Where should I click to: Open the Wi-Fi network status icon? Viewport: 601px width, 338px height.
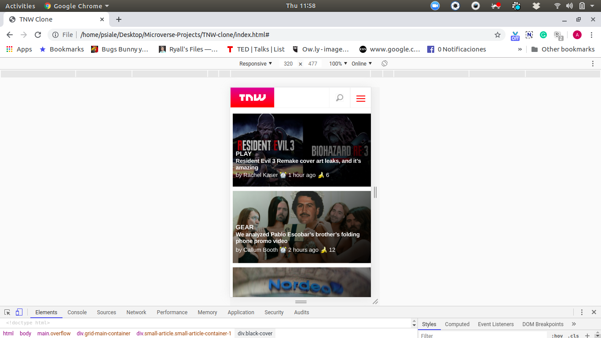click(557, 6)
